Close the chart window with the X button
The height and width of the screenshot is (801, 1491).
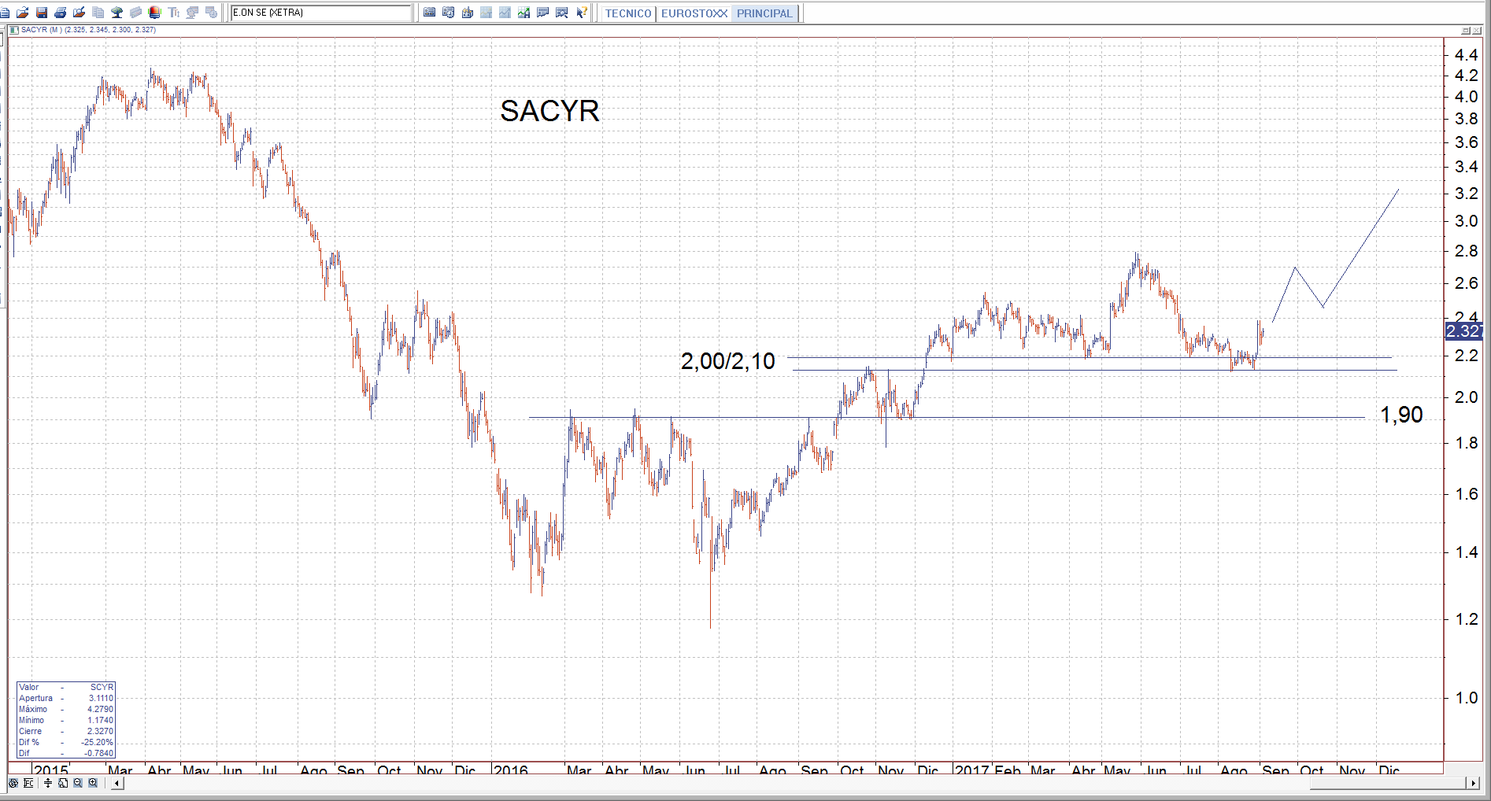[1477, 31]
